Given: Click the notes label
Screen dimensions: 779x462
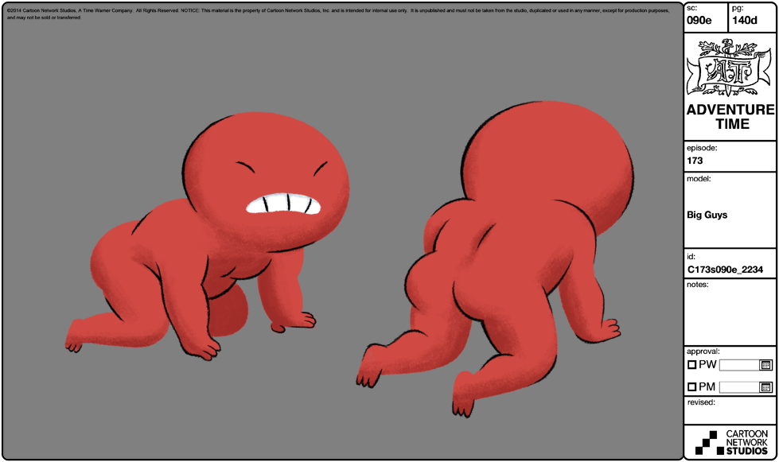Looking at the screenshot, I should pos(698,285).
